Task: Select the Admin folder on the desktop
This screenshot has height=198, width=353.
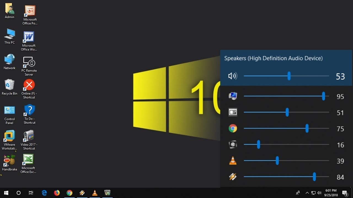Action: pos(10,11)
